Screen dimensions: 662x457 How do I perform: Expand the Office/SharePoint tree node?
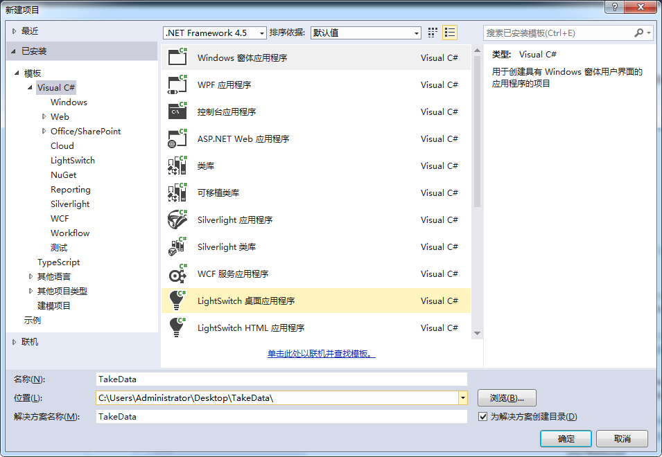(44, 131)
